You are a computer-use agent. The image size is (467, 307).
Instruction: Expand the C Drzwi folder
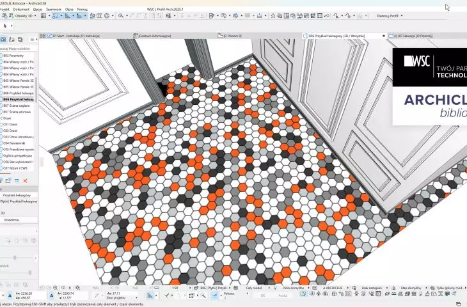[x=6, y=118]
